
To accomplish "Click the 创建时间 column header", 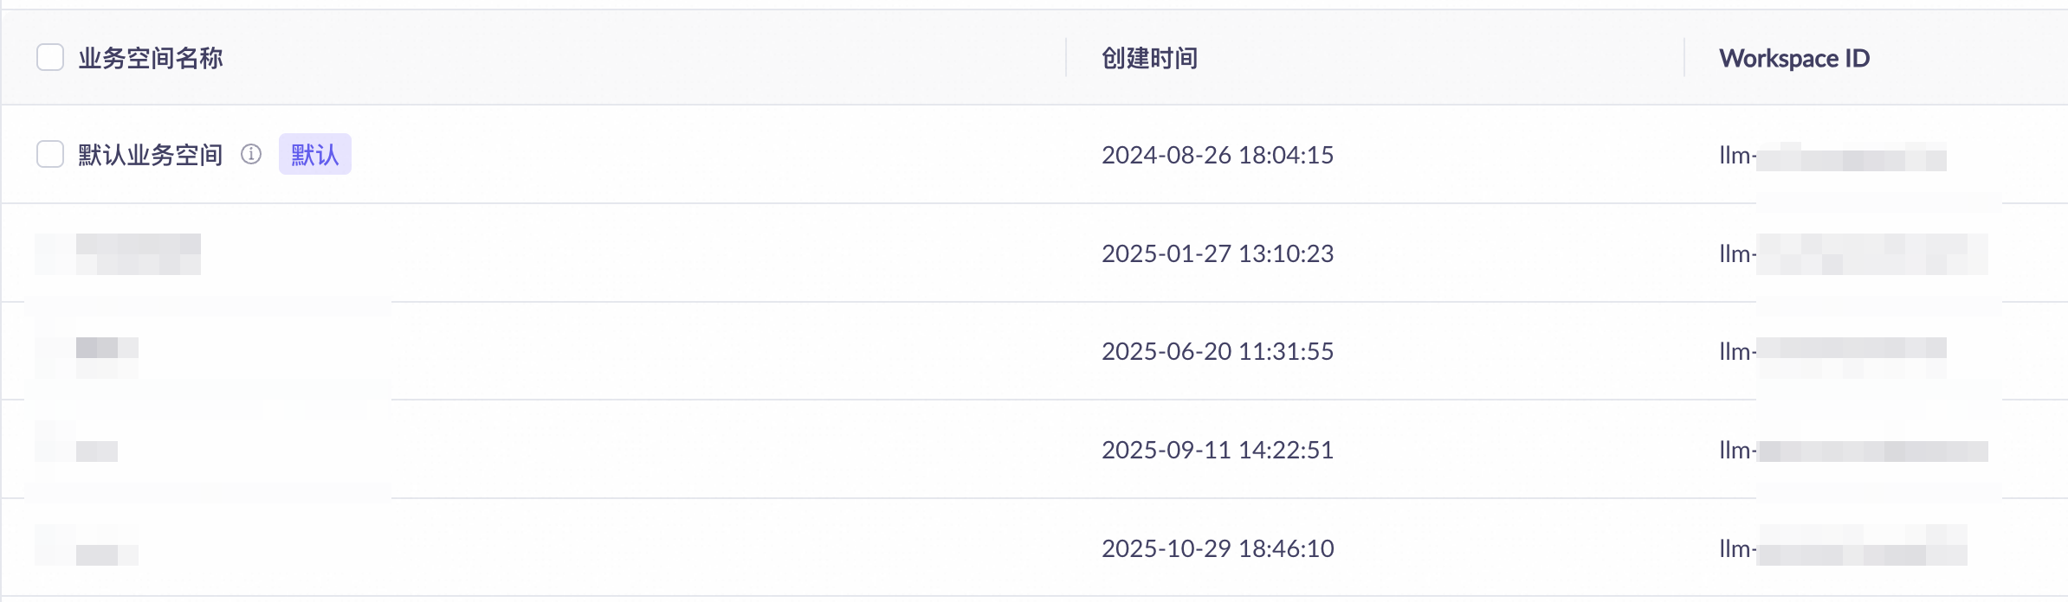I will [x=1149, y=58].
